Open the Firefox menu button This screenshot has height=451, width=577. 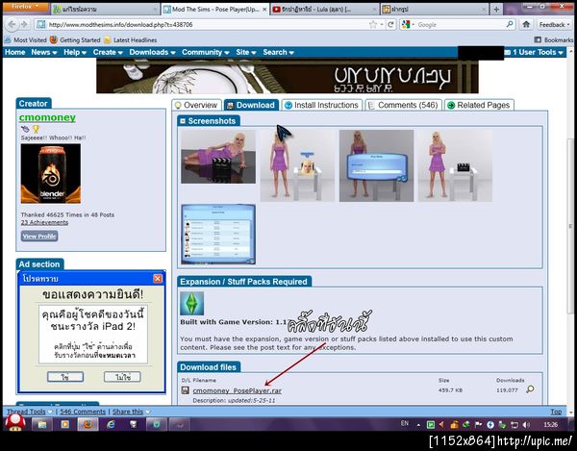25,7
